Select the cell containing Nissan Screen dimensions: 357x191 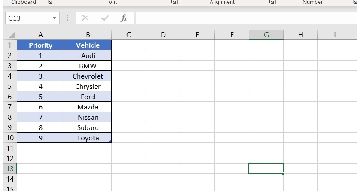88,117
